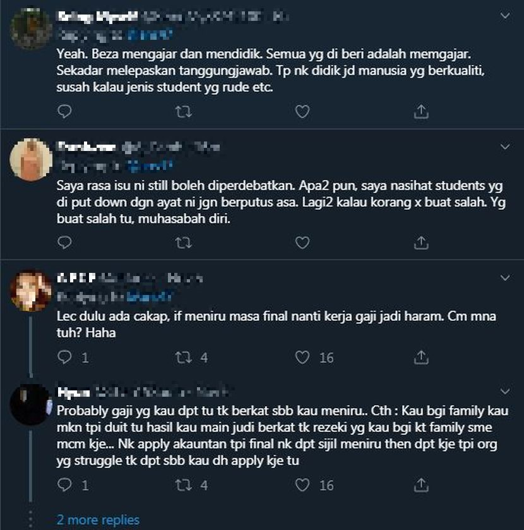Retweet the 'Beza mengajar dan mendidik' tweet
Viewport: 524px width, 530px height.
pyautogui.click(x=183, y=112)
